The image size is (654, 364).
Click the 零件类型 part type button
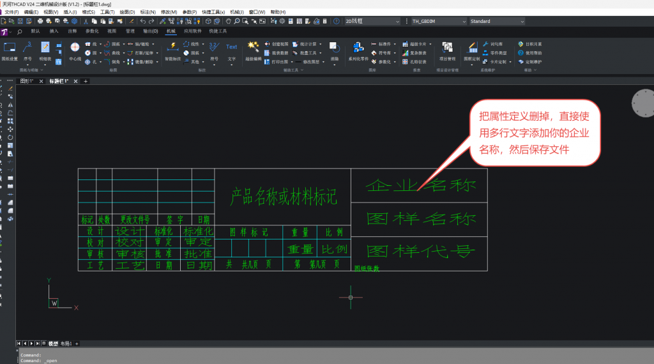pos(495,53)
